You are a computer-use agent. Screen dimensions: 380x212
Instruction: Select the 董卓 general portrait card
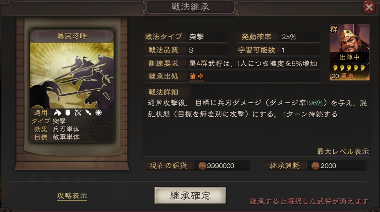pos(349,52)
